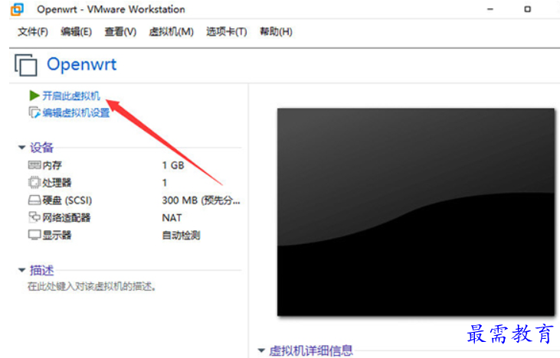Click the edit settings icon
Viewport: 560px width, 358px height.
pos(34,112)
